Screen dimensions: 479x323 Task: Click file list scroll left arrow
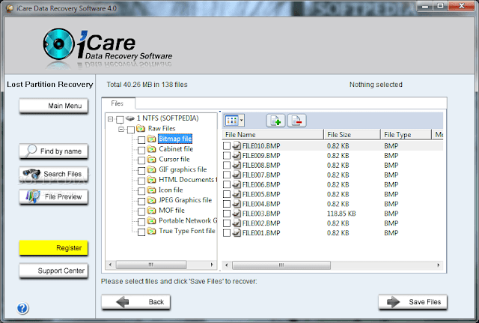pos(226,265)
